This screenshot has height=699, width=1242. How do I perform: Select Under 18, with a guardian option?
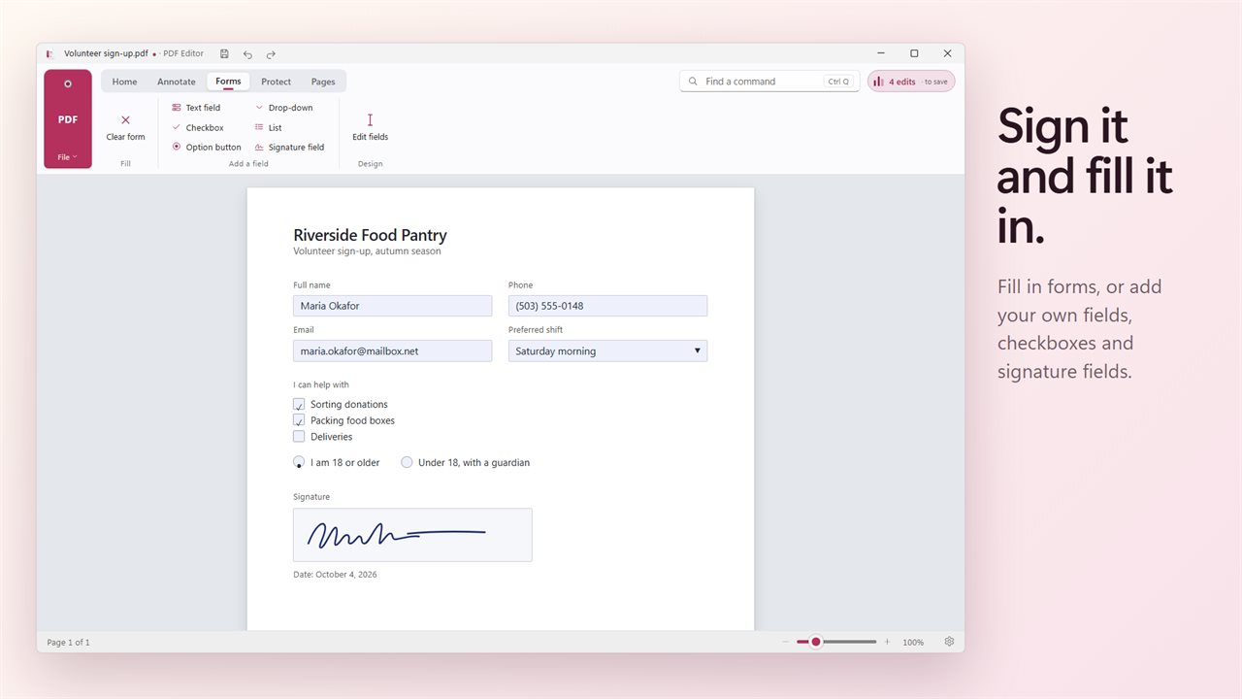click(x=407, y=462)
